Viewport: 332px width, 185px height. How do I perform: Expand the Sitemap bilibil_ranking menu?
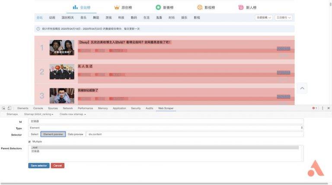pos(38,114)
